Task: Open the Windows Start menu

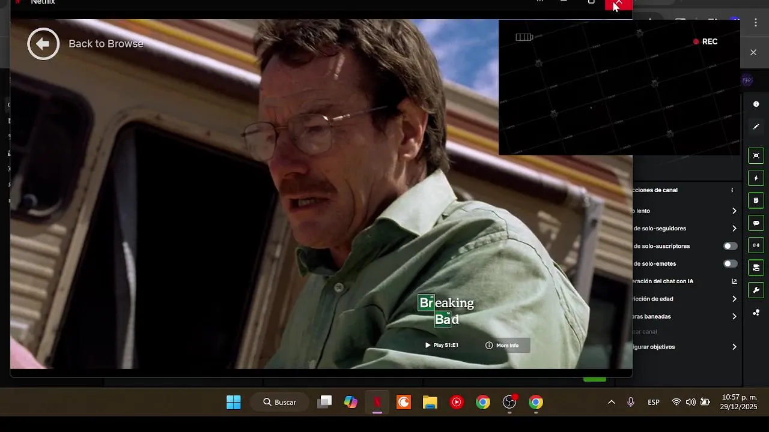Action: pyautogui.click(x=234, y=402)
